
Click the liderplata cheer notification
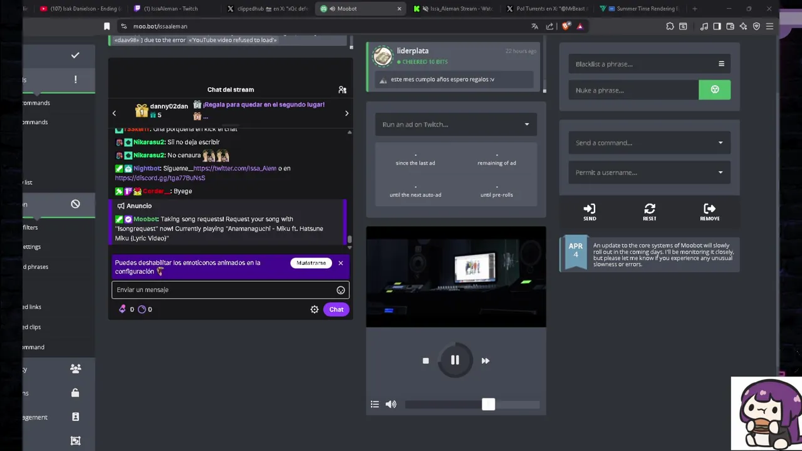click(x=455, y=67)
